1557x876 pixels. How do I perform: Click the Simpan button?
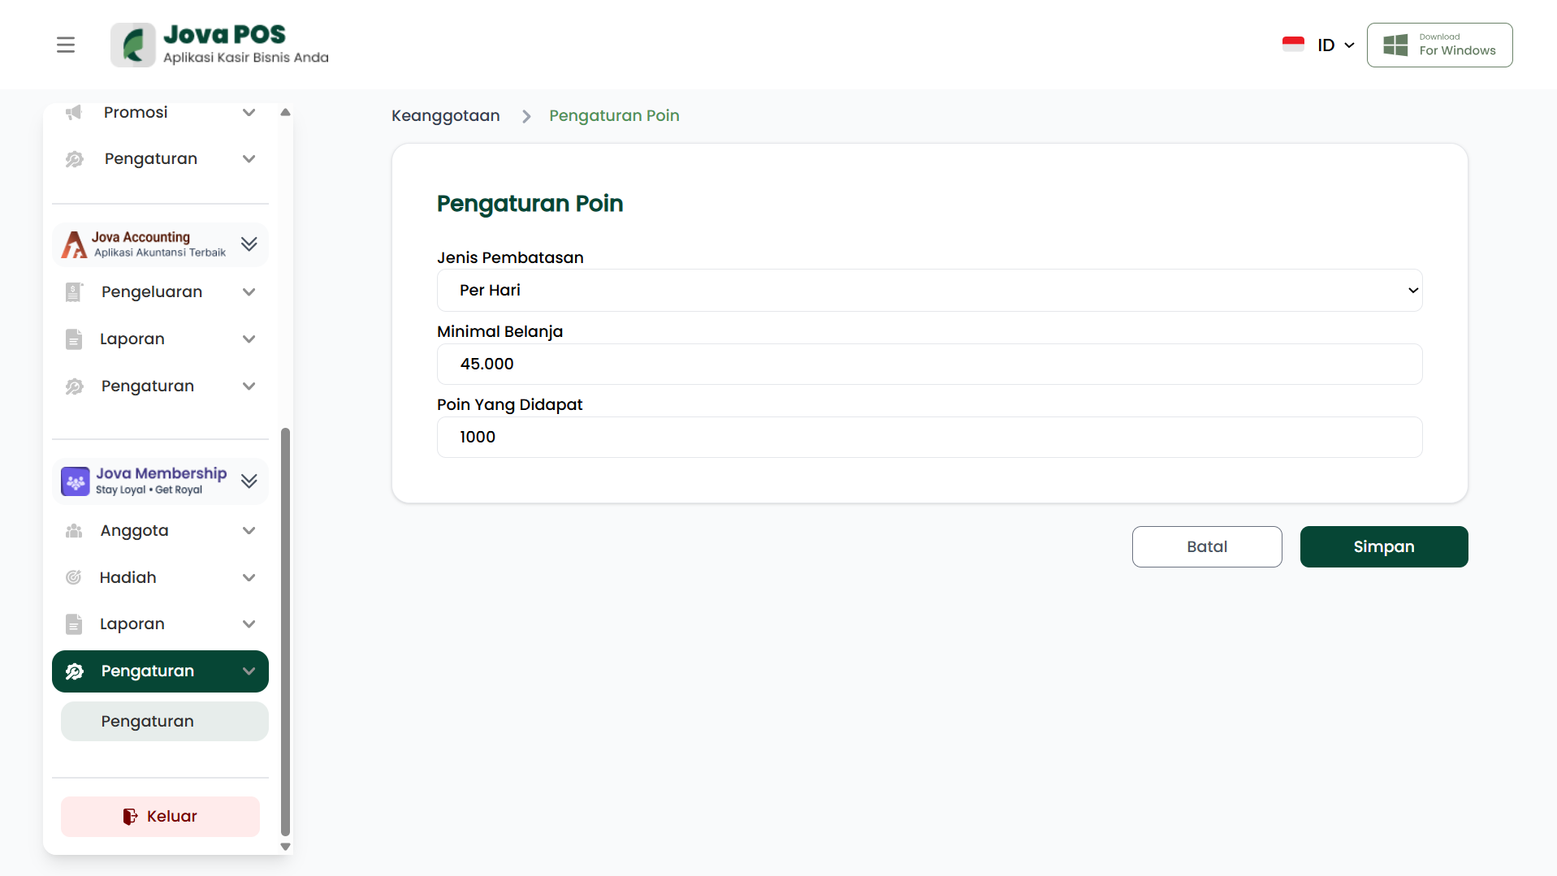[1383, 547]
